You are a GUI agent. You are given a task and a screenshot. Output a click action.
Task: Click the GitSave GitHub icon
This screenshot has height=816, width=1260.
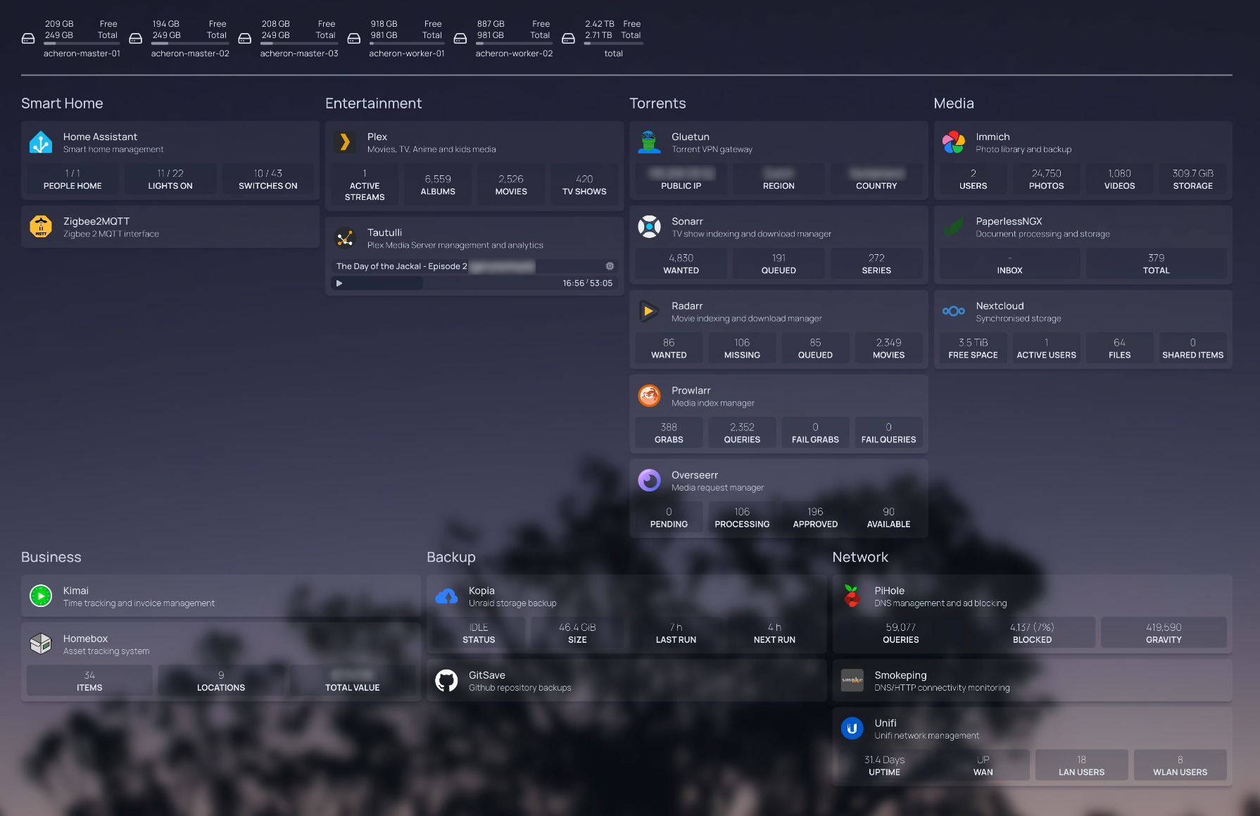click(x=446, y=681)
